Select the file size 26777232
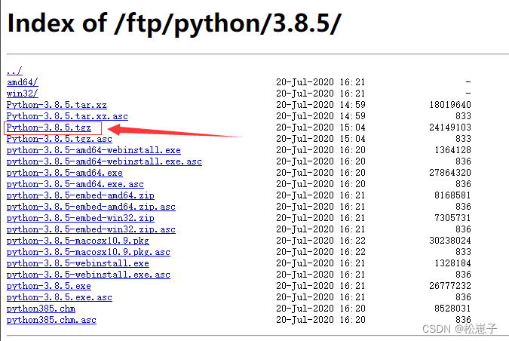 [450, 286]
